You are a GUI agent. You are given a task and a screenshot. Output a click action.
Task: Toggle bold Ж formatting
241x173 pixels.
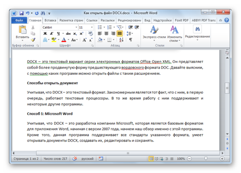click(45, 33)
